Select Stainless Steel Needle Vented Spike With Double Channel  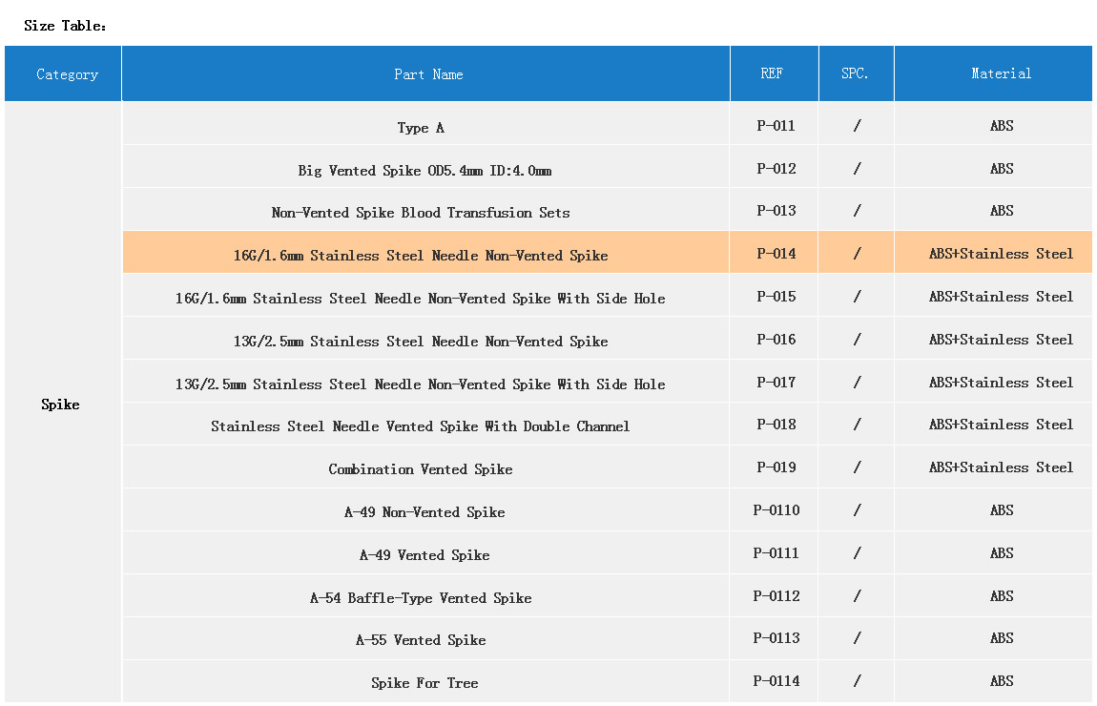[421, 426]
